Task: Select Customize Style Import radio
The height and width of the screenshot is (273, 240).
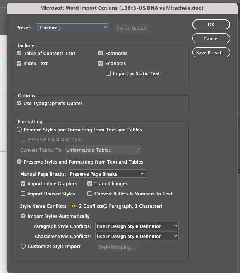Action: [23, 246]
